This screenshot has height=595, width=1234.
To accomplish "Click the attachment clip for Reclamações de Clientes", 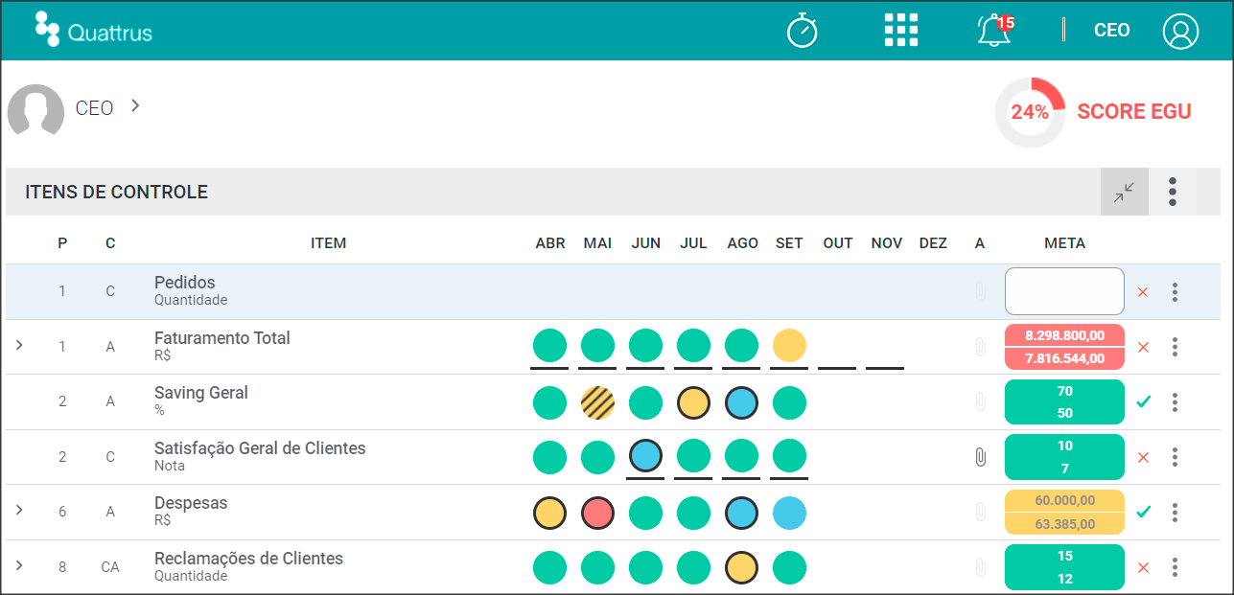I will pyautogui.click(x=980, y=567).
